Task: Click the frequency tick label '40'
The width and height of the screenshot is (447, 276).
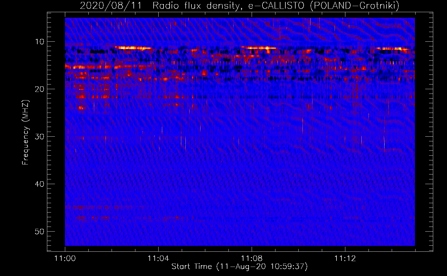Action: pos(40,184)
